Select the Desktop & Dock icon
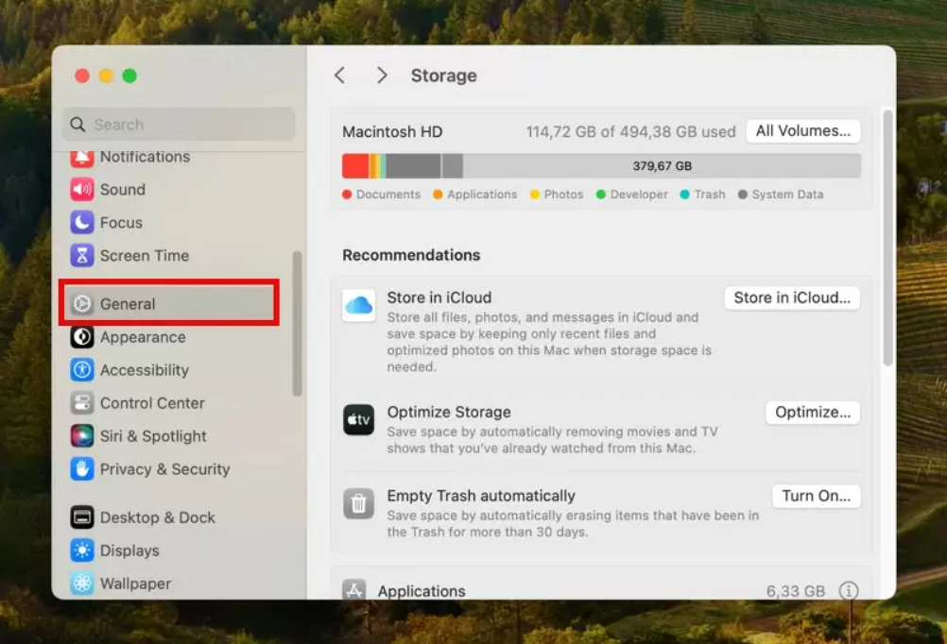This screenshot has width=947, height=644. pyautogui.click(x=82, y=517)
